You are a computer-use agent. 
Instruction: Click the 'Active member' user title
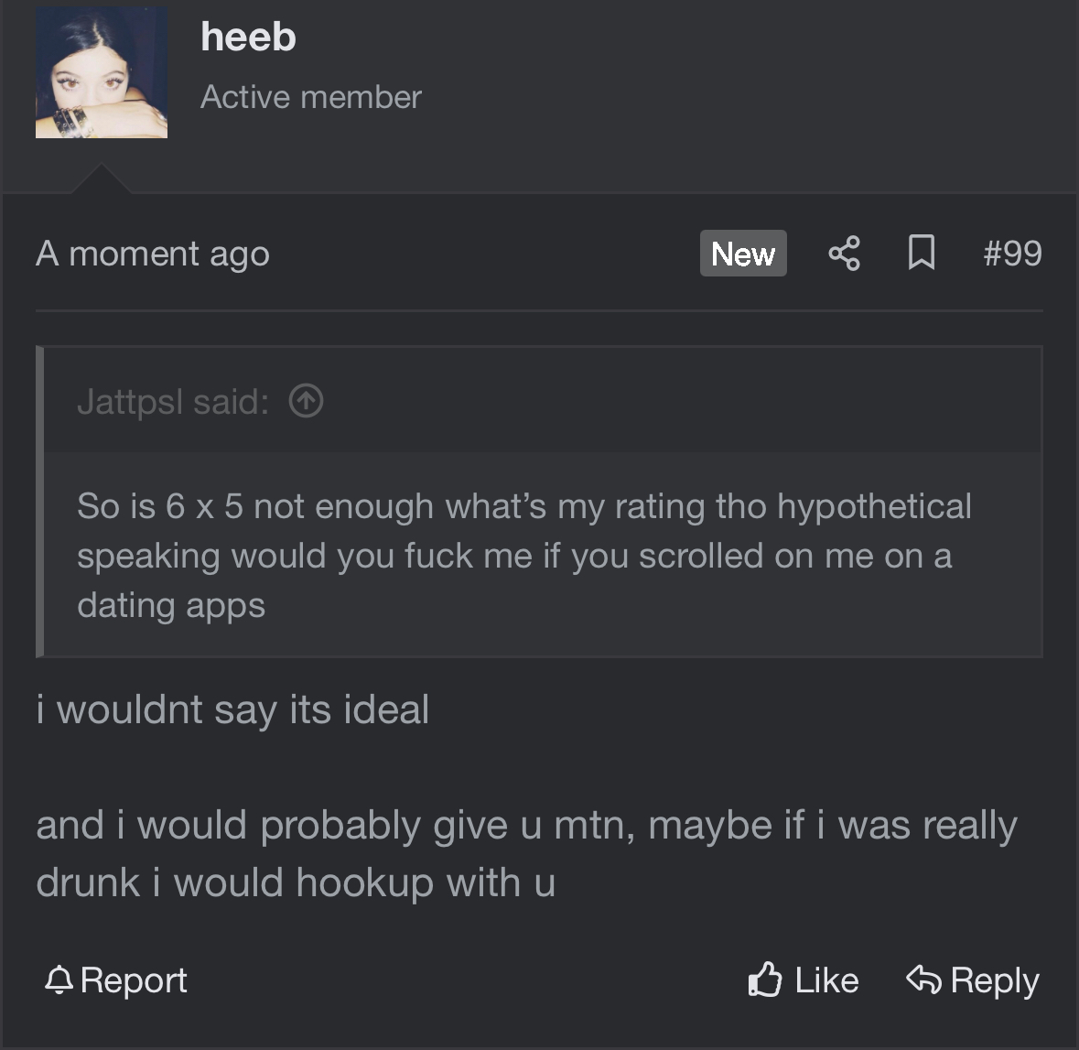(311, 97)
